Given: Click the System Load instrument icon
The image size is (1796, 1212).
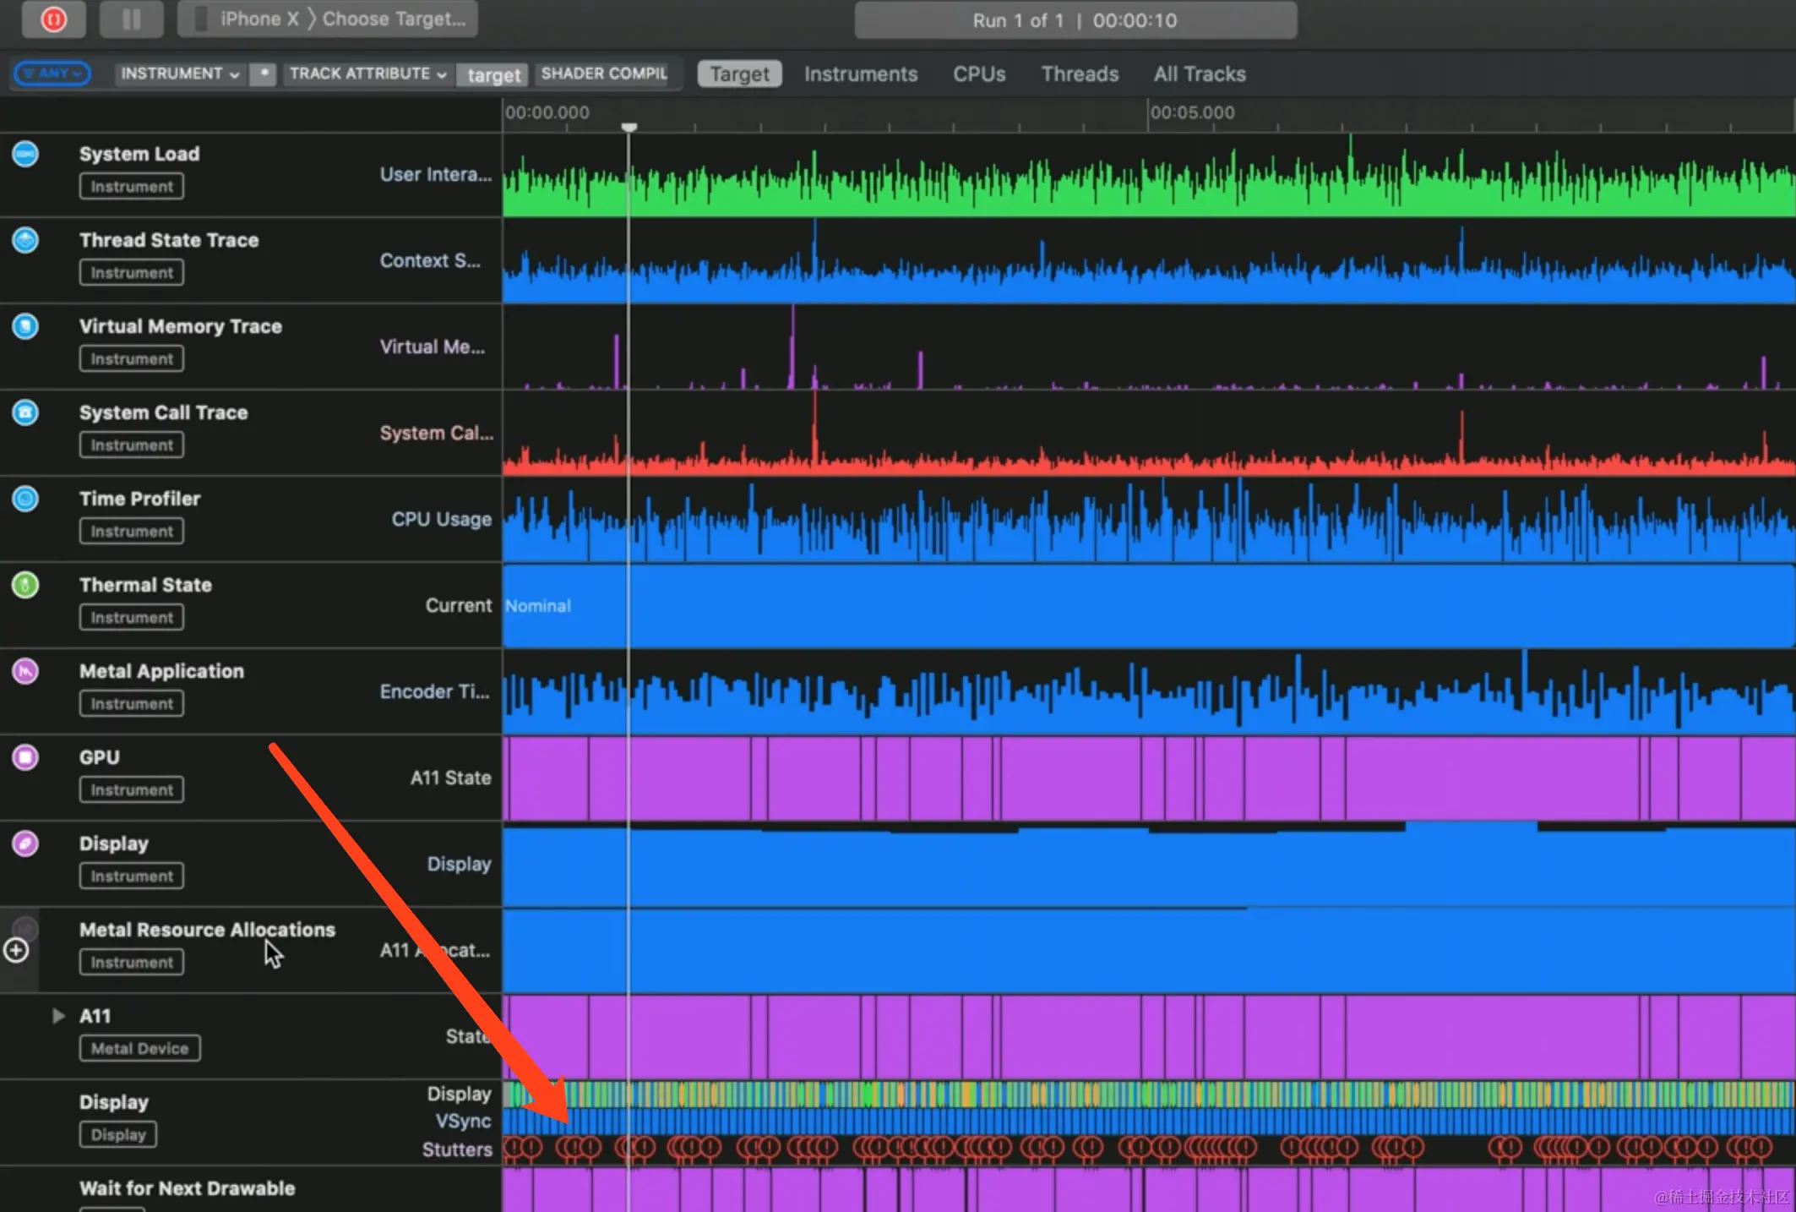Looking at the screenshot, I should pyautogui.click(x=25, y=154).
